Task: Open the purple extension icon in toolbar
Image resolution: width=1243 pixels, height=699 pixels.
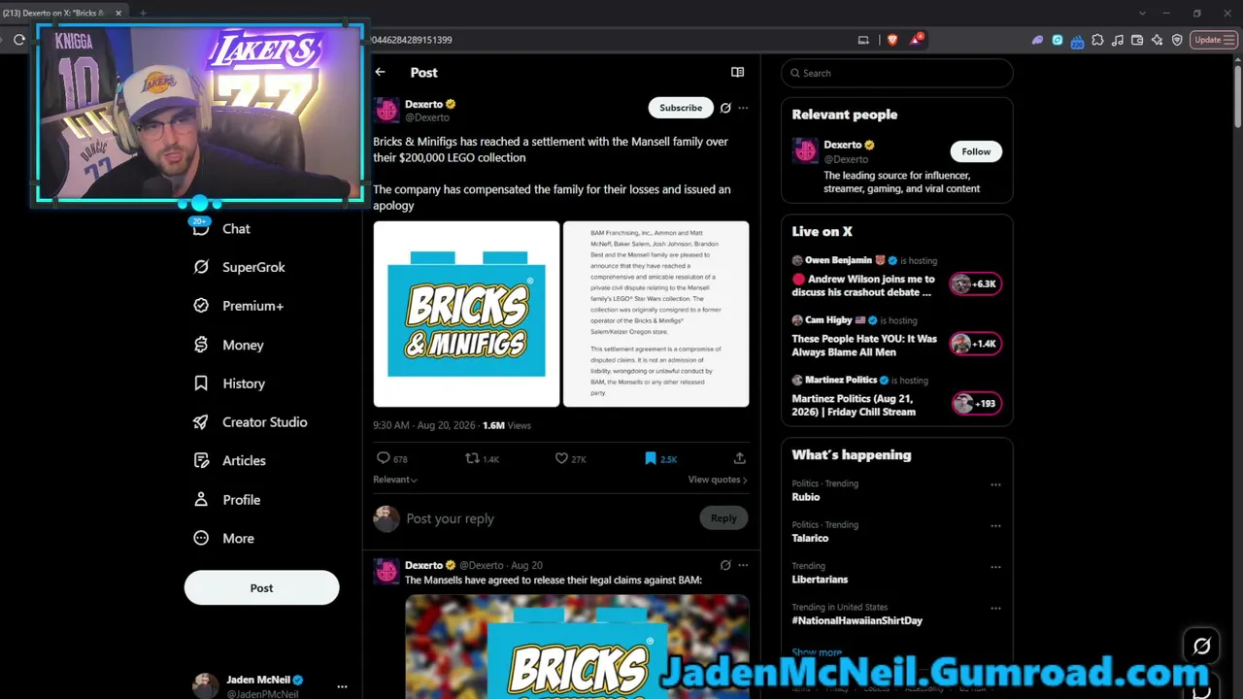Action: (x=1037, y=40)
